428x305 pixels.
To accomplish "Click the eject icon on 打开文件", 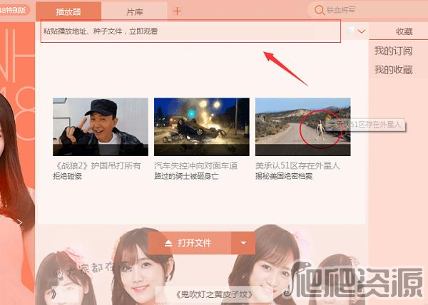I will click(168, 243).
